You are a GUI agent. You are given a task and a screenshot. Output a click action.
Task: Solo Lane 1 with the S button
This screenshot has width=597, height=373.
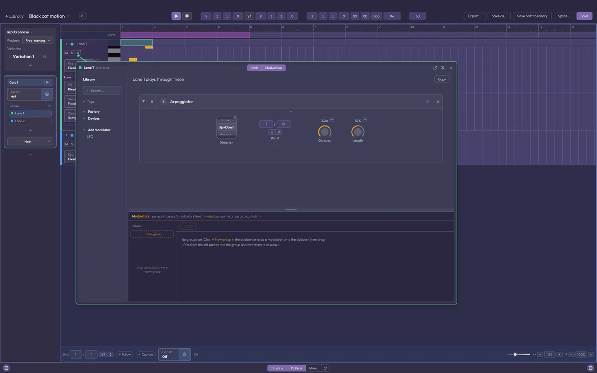72,53
